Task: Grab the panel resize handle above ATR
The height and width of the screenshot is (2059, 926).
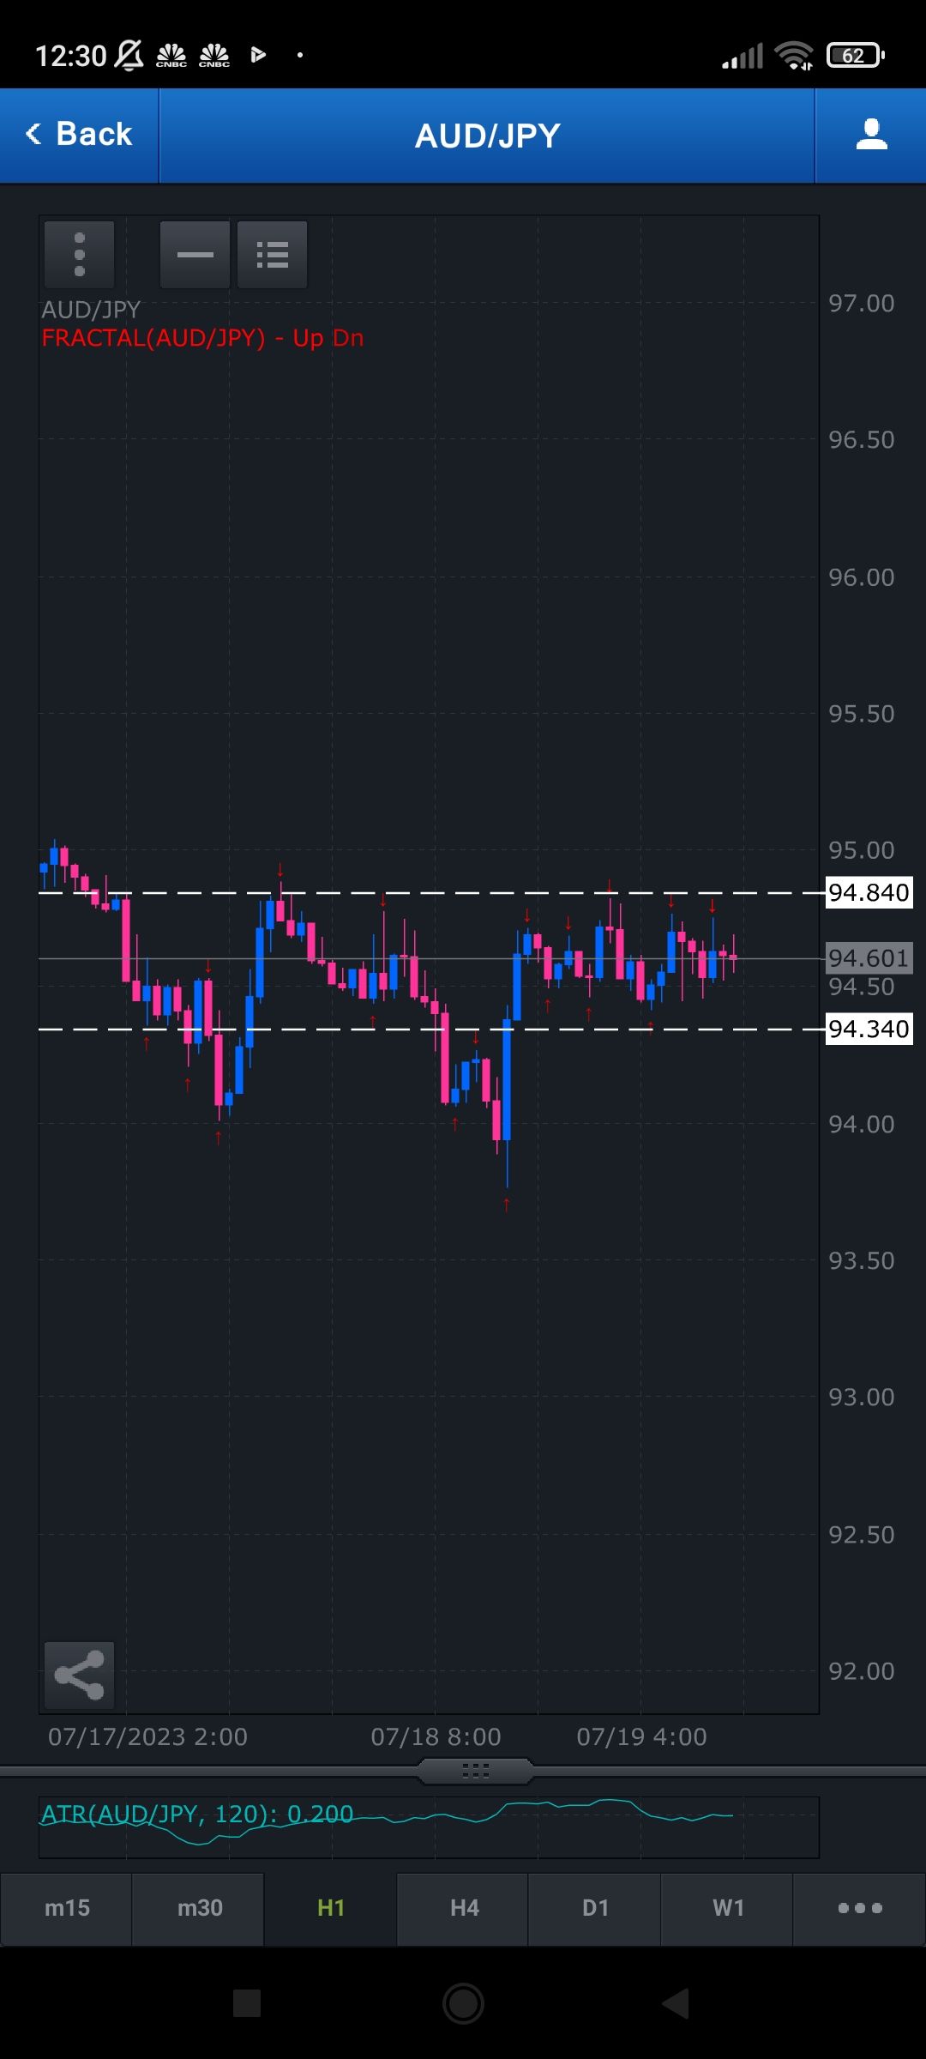Action: click(475, 1770)
